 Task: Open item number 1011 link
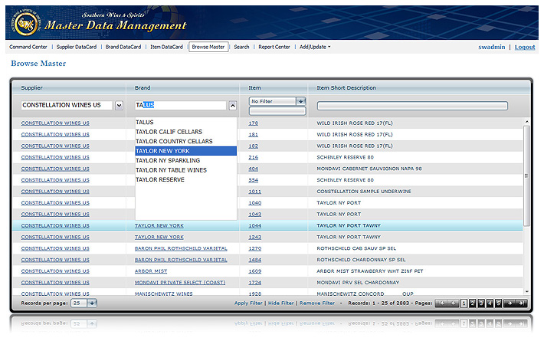254,192
